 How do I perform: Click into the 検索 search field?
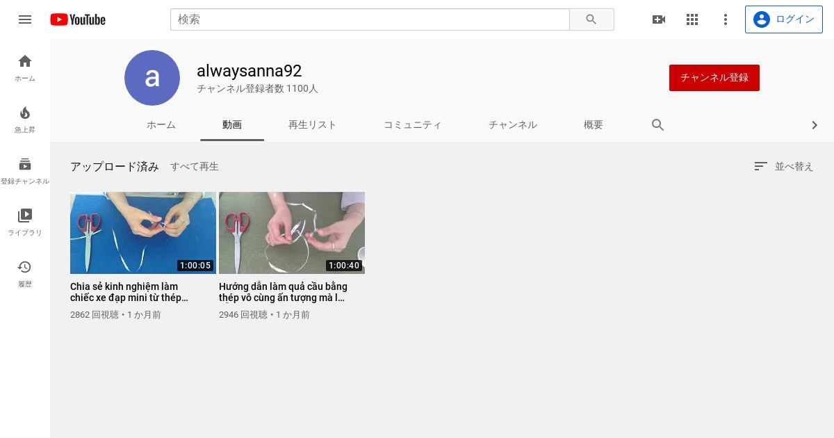pos(370,19)
